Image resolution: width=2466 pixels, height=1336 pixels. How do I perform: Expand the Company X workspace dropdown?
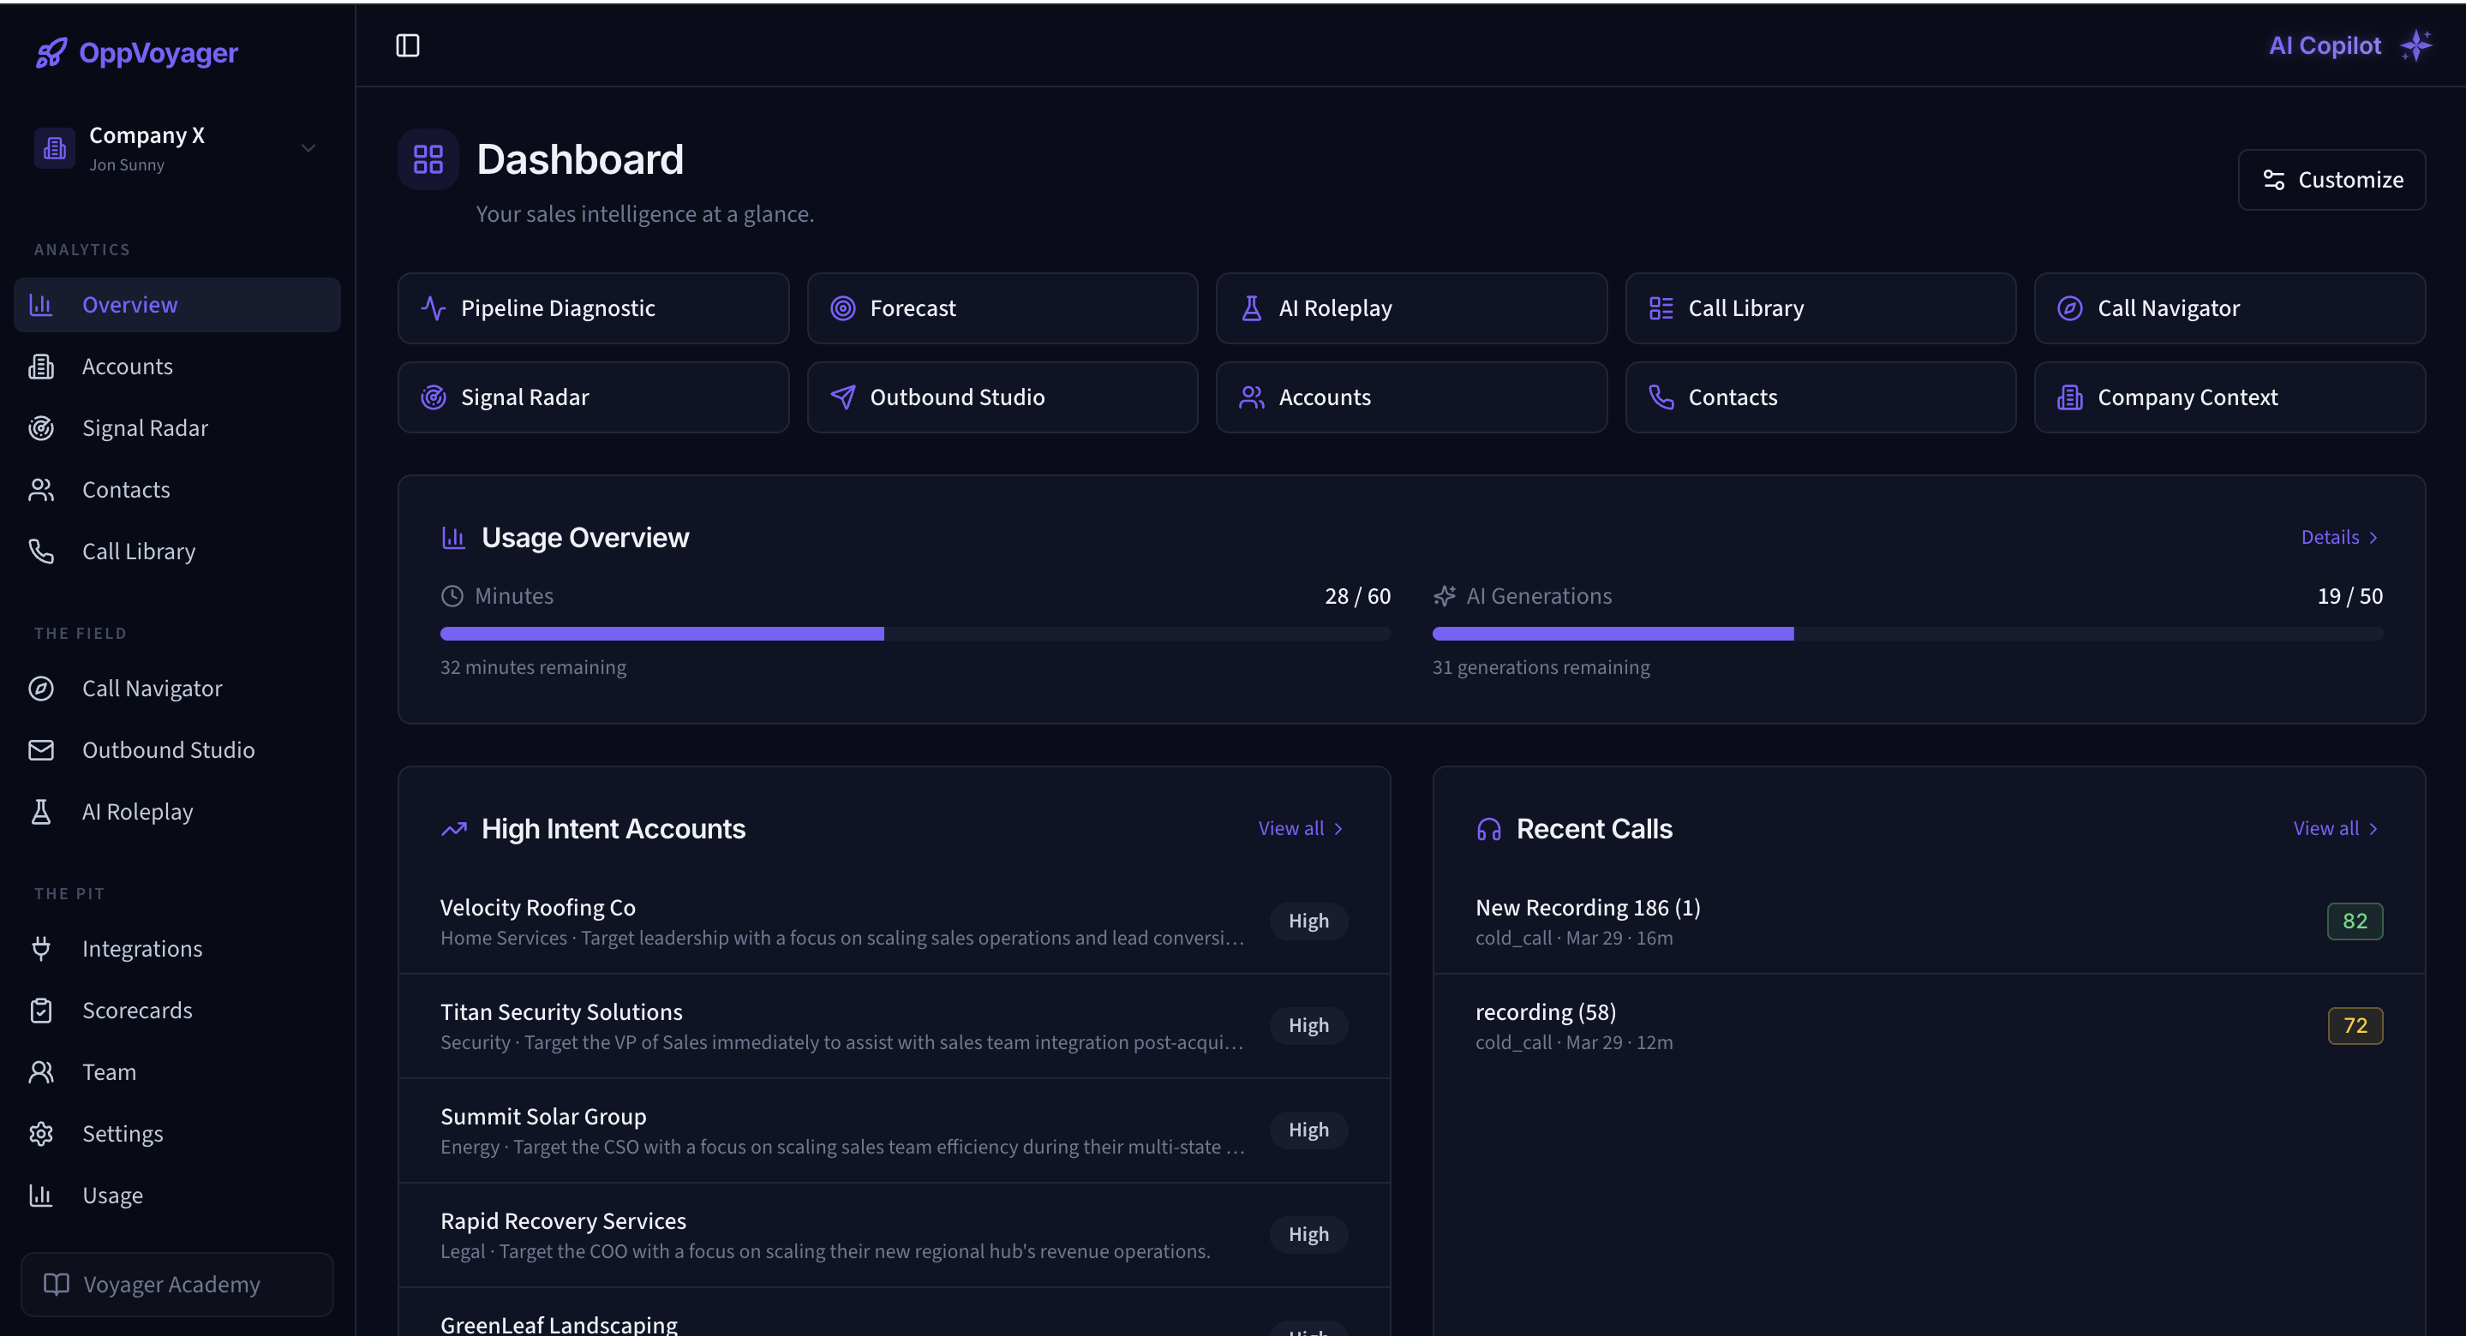pyautogui.click(x=308, y=148)
